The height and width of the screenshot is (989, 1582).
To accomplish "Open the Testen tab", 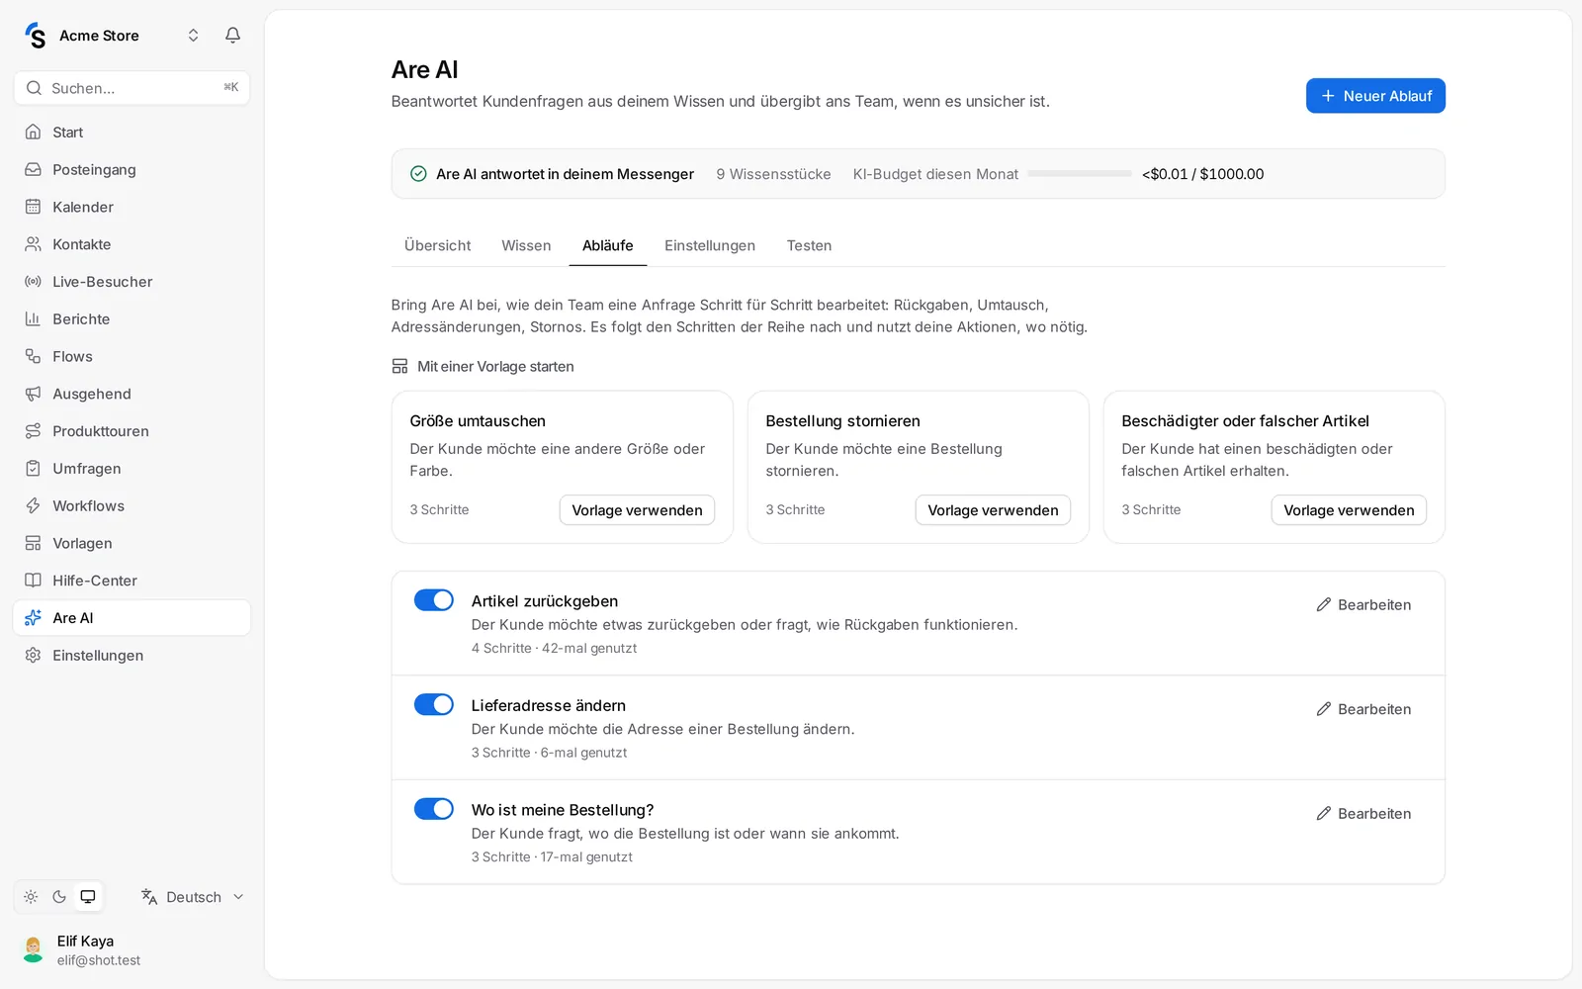I will tap(809, 245).
